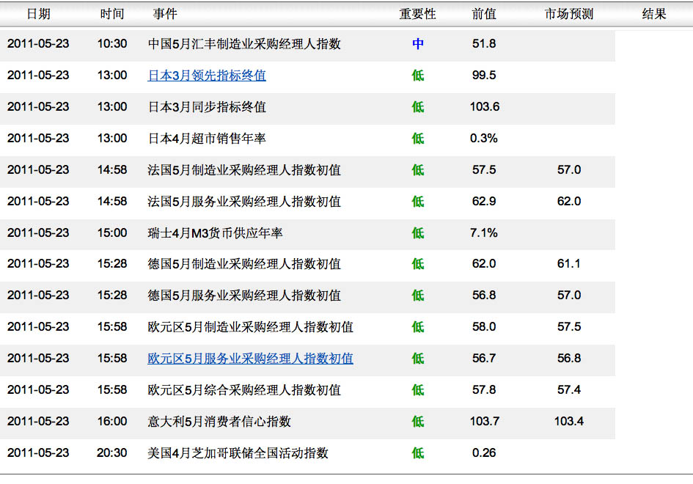Click the green 低 marker for 瑞士4月M3货币供应年率

pyautogui.click(x=418, y=233)
